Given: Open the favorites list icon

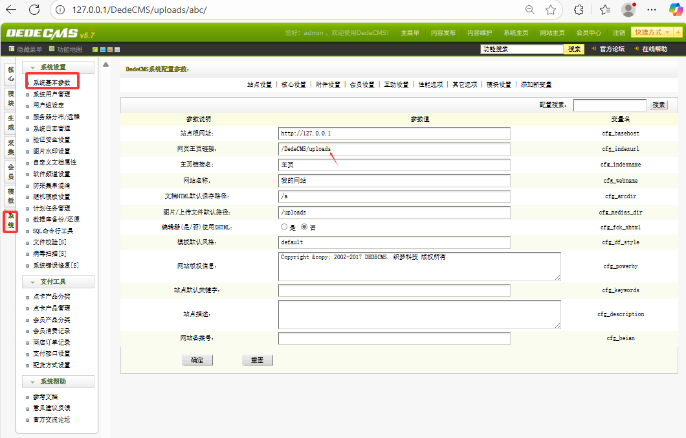Looking at the screenshot, I should tap(605, 10).
